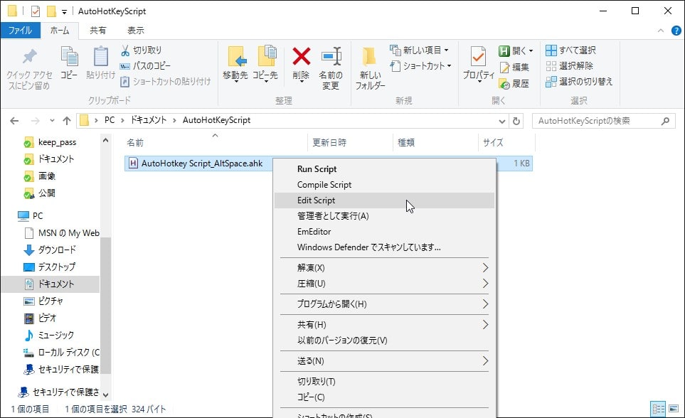Choose EmEditor from the context menu
This screenshot has height=418, width=685.
pos(384,232)
